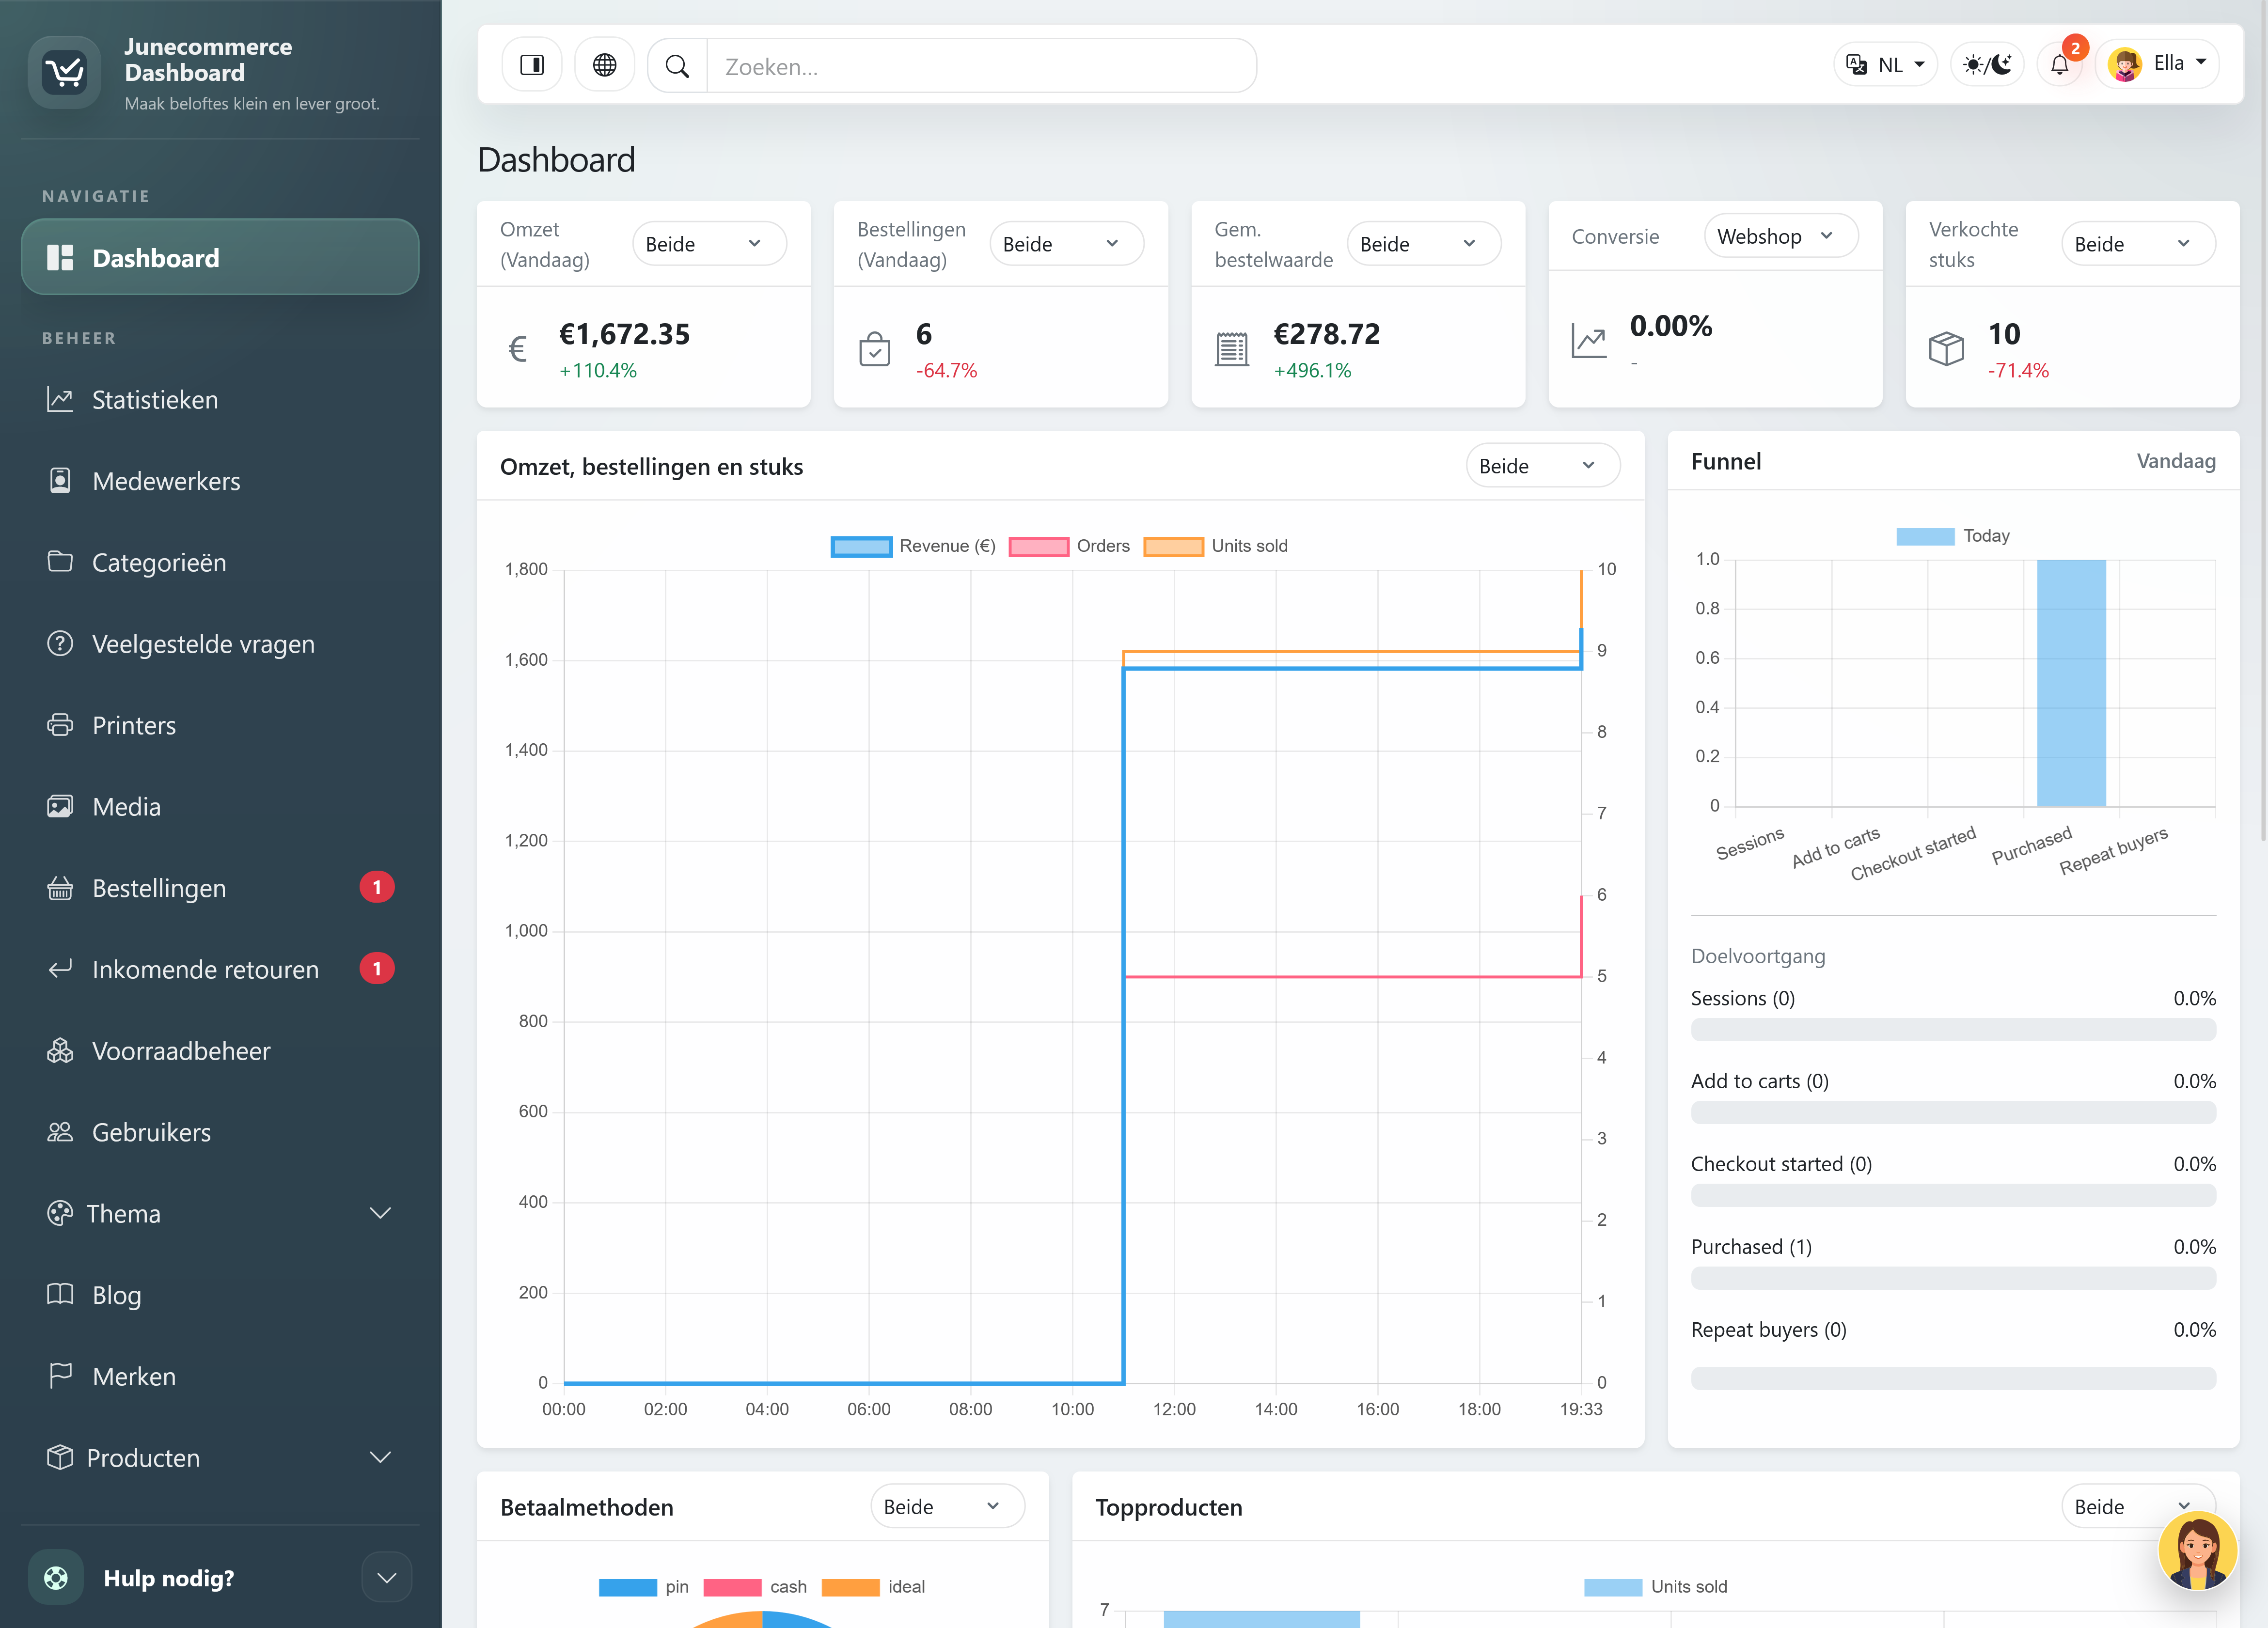Toggle Units sold legend in Topproducten

[x=1656, y=1587]
